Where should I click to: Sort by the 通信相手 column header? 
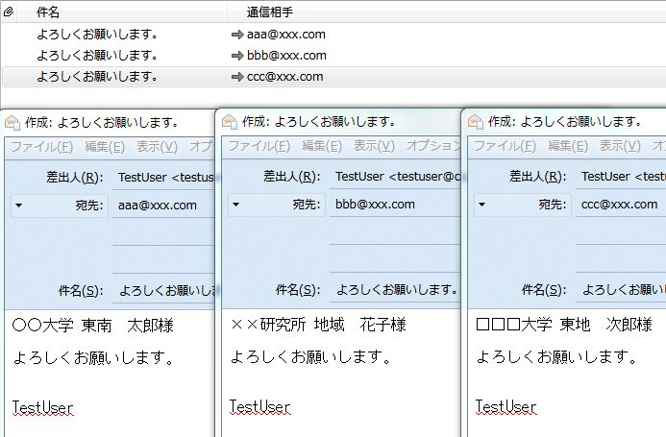[270, 12]
